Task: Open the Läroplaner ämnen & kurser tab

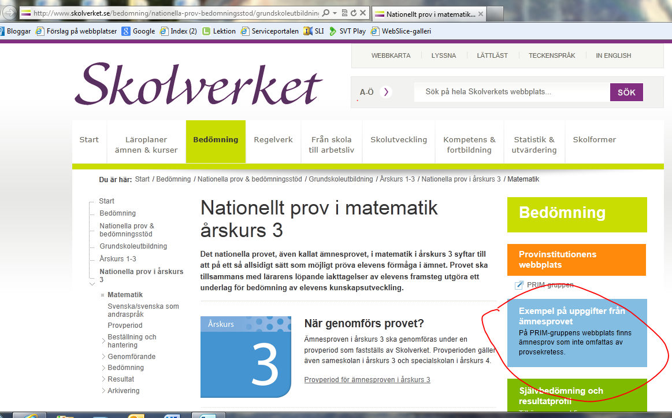Action: click(x=146, y=142)
